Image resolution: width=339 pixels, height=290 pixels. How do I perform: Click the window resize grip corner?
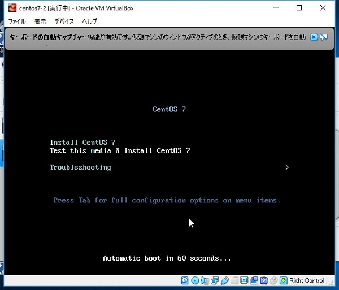pos(331,283)
